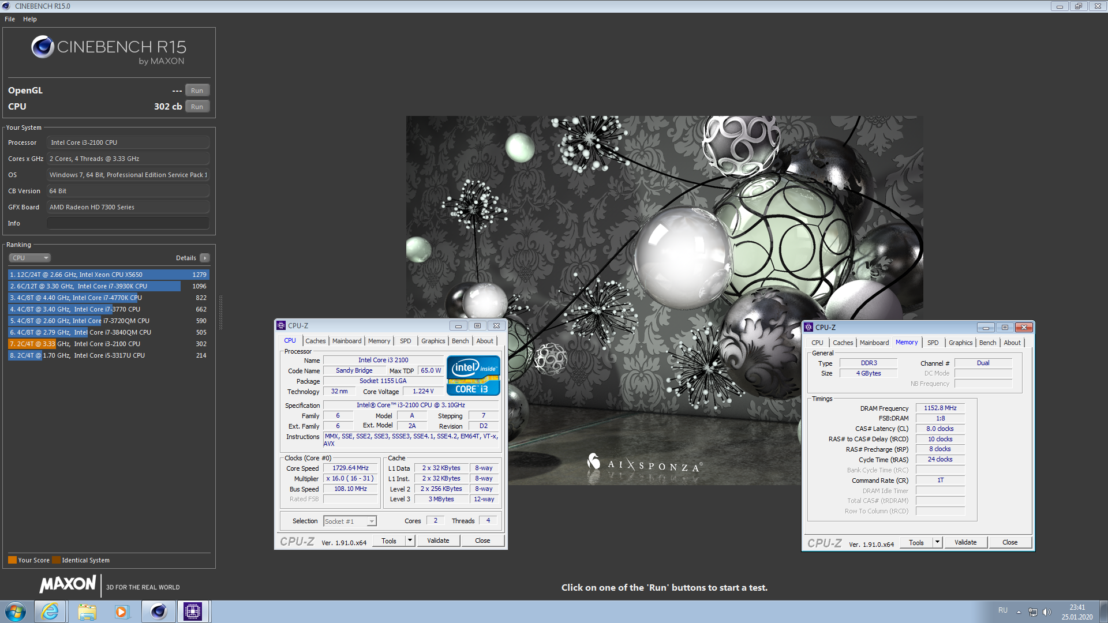Switch to SPD tab in right CPU-Z window
The width and height of the screenshot is (1108, 623).
pyautogui.click(x=933, y=343)
